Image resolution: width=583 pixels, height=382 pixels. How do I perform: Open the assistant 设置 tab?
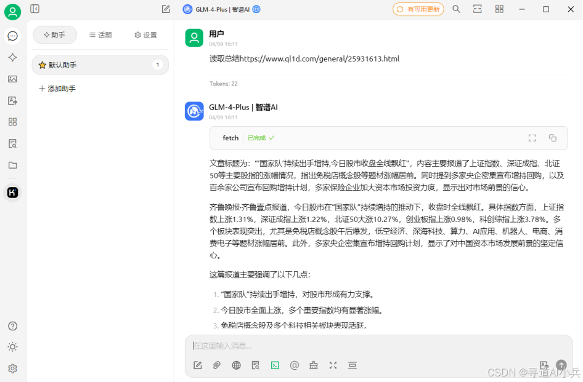coord(145,35)
